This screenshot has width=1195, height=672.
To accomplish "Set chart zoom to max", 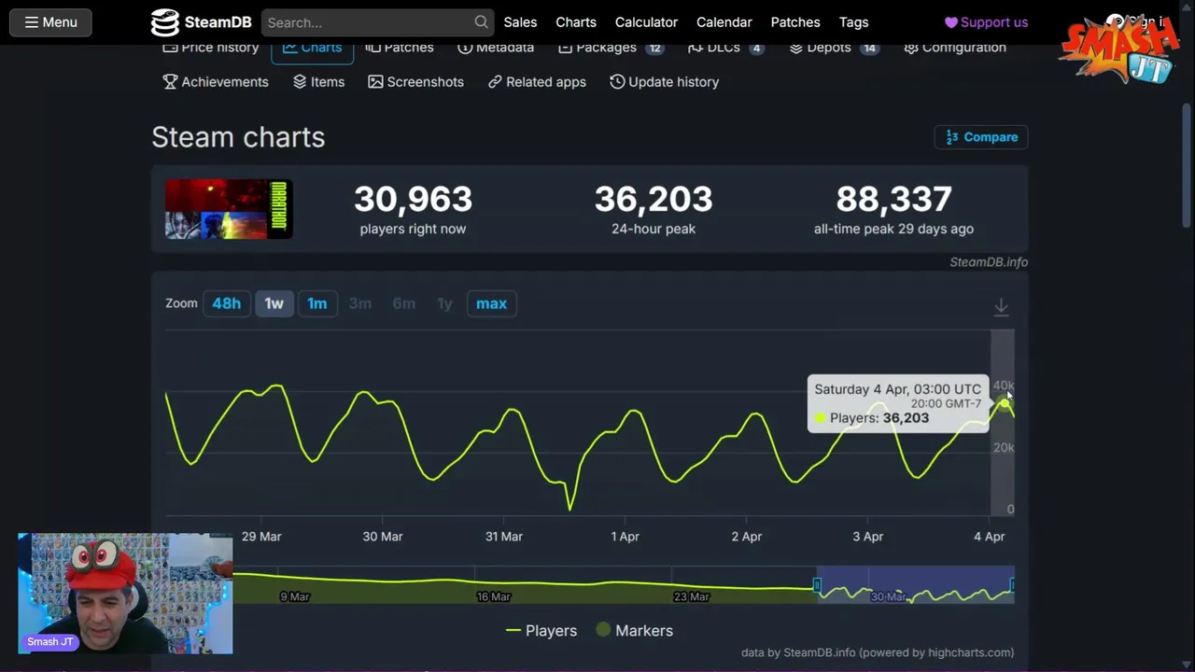I will [491, 303].
